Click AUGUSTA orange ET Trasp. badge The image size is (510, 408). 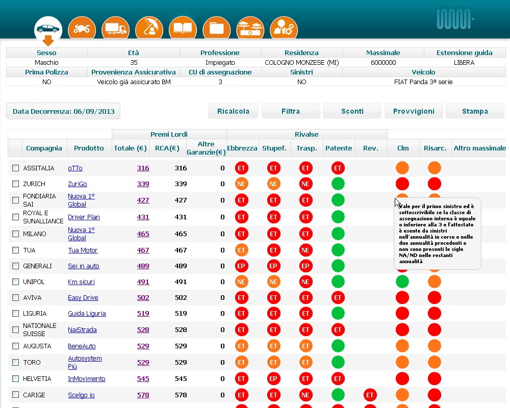305,346
